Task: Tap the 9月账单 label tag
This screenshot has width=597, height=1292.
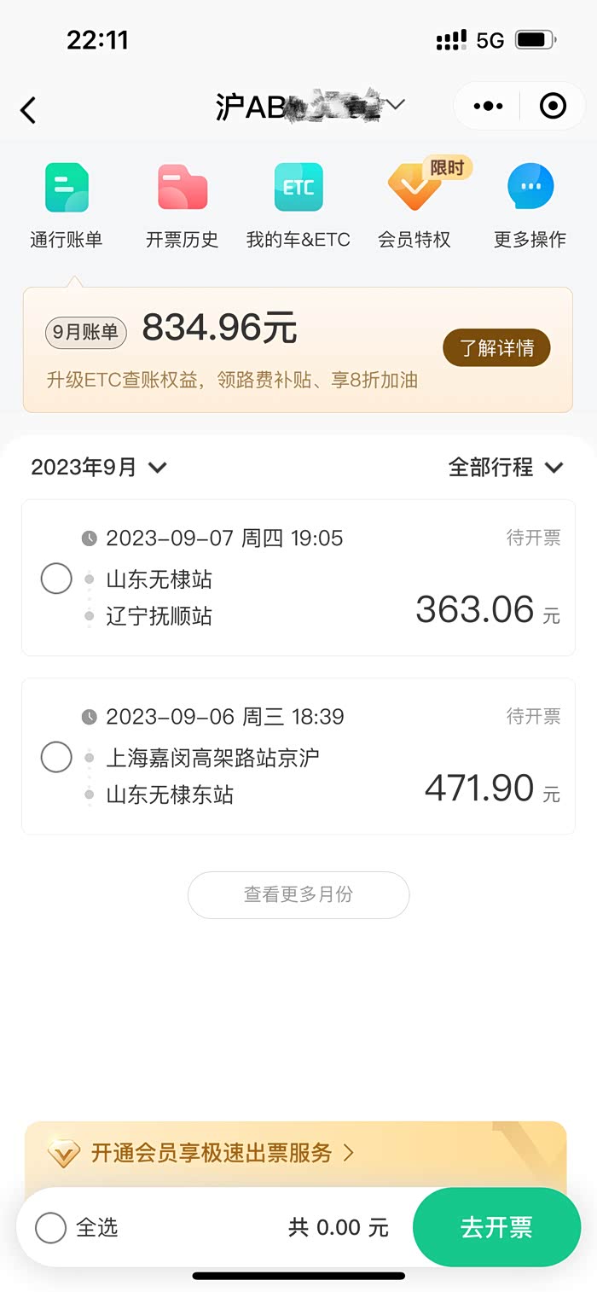Action: point(85,333)
